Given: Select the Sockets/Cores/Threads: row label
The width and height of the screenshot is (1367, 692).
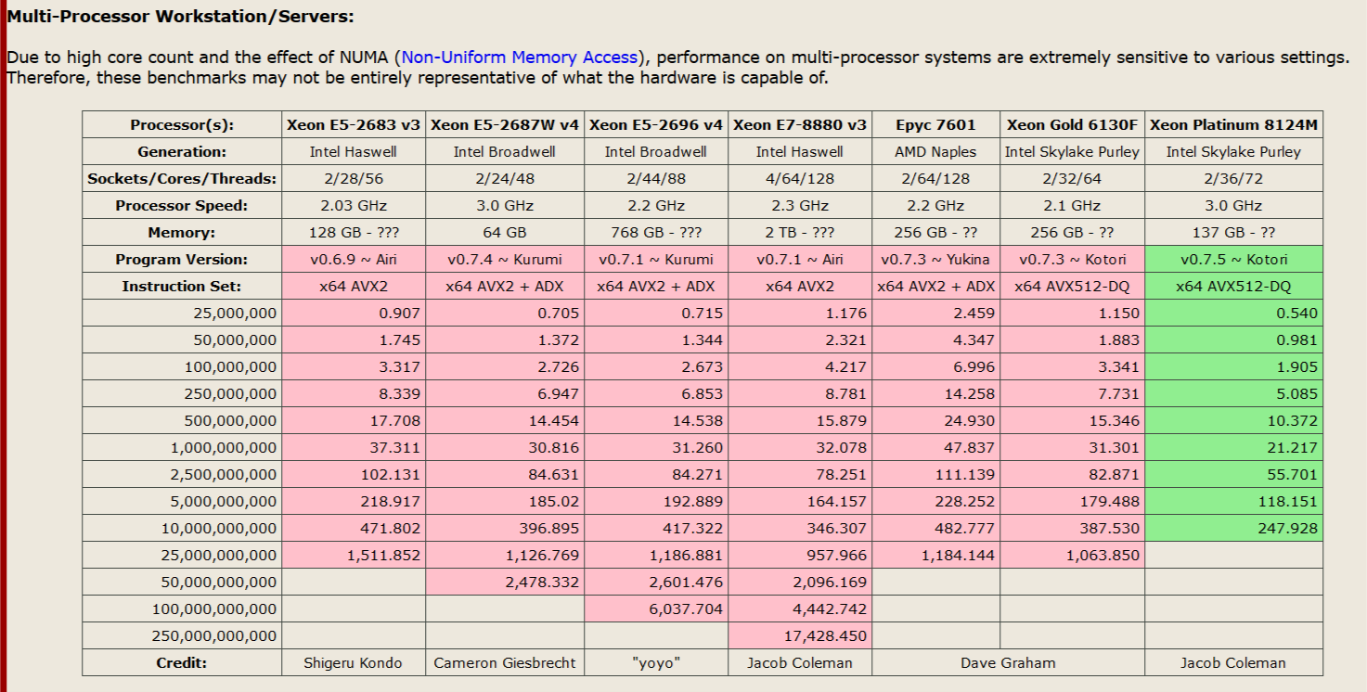Looking at the screenshot, I should (x=182, y=179).
